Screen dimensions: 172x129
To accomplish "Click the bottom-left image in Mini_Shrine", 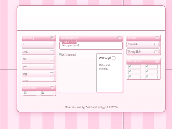I will click(x=134, y=77).
